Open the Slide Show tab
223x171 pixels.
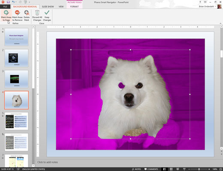coord(48,6)
